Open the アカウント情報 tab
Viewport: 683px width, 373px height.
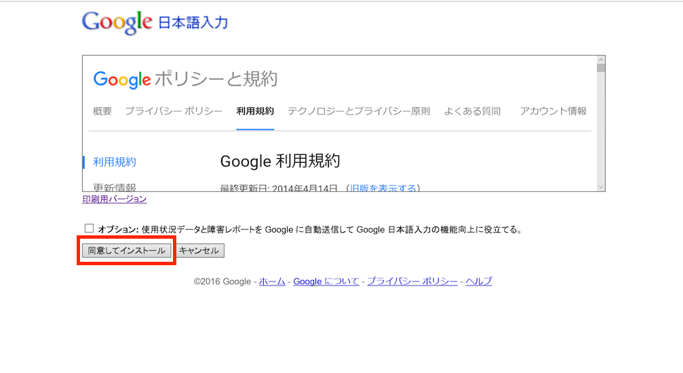(x=553, y=111)
